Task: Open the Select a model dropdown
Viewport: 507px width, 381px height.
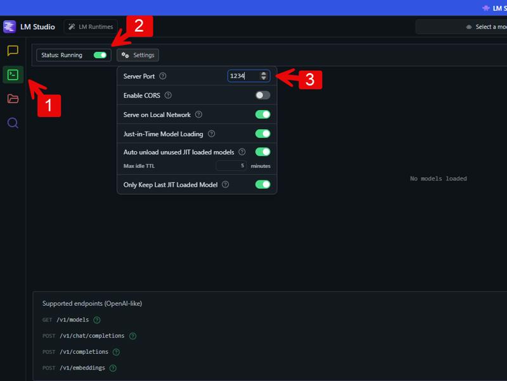Action: [x=461, y=27]
